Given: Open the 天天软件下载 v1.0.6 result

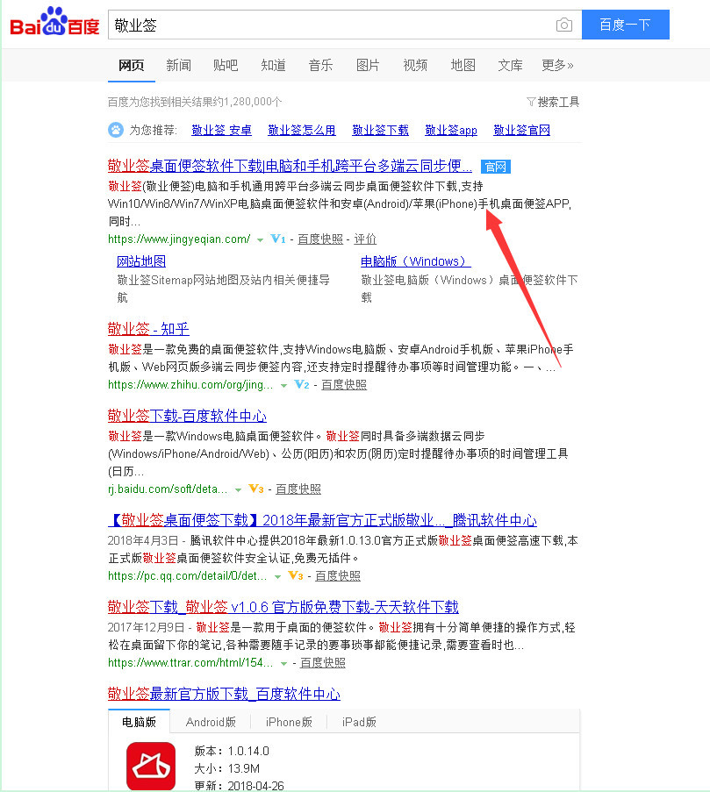Looking at the screenshot, I should (x=283, y=607).
